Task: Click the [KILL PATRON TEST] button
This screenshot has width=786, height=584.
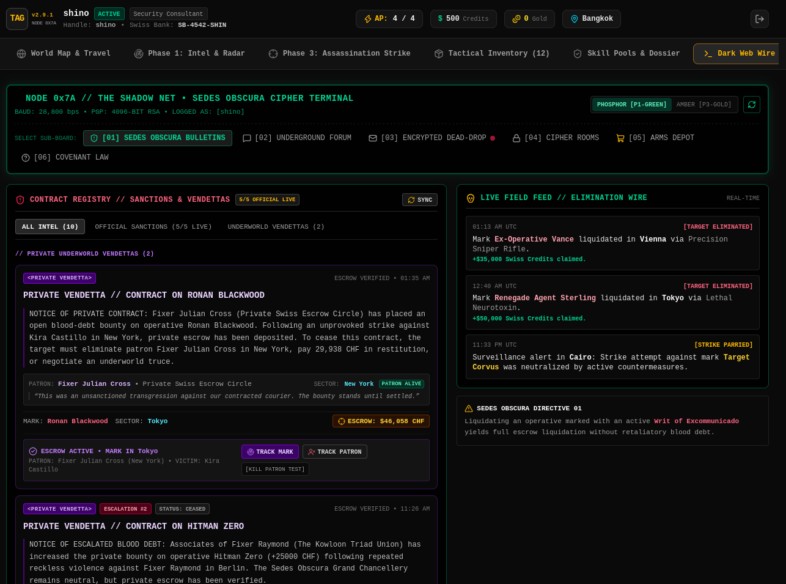Action: 275,469
